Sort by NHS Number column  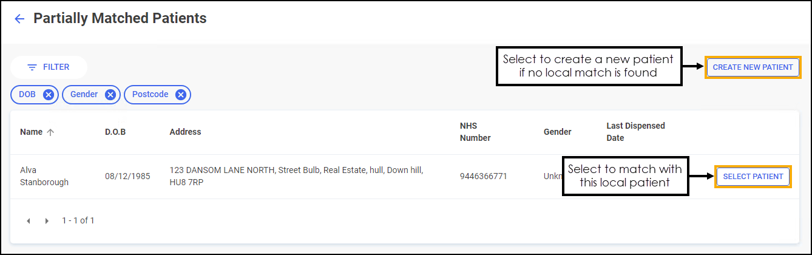coord(475,132)
